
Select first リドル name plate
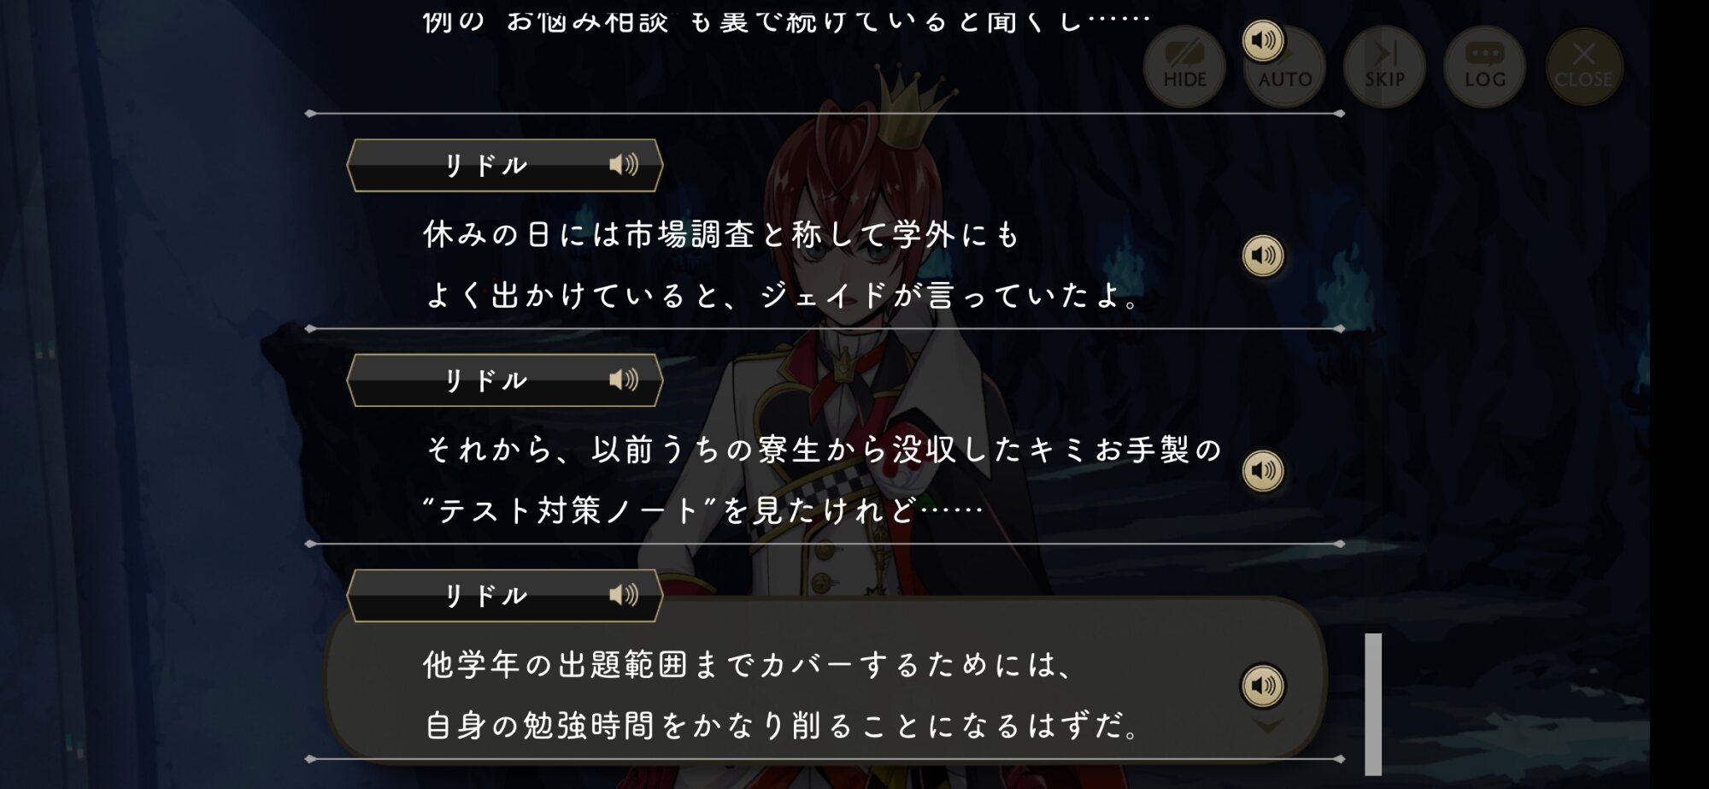[504, 165]
